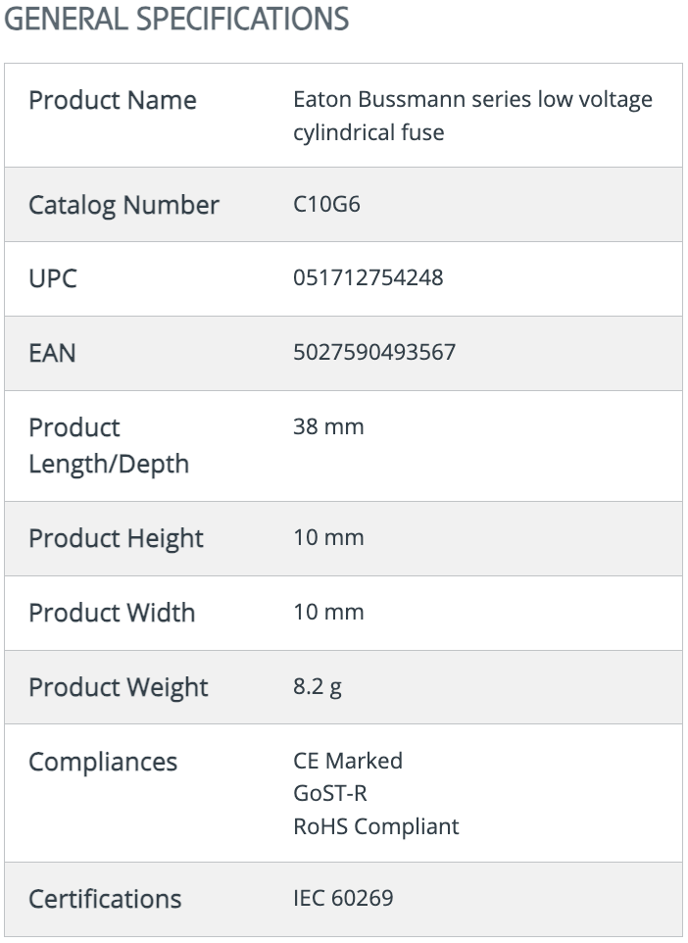Image resolution: width=688 pixels, height=943 pixels.
Task: Click the CE Marked compliance entry
Action: coord(348,761)
